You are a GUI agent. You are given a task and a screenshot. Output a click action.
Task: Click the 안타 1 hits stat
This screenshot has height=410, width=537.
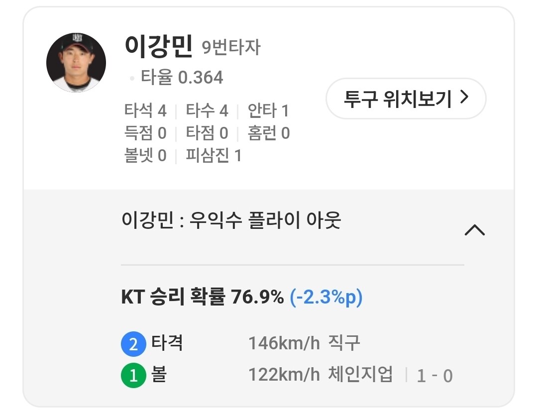click(268, 110)
